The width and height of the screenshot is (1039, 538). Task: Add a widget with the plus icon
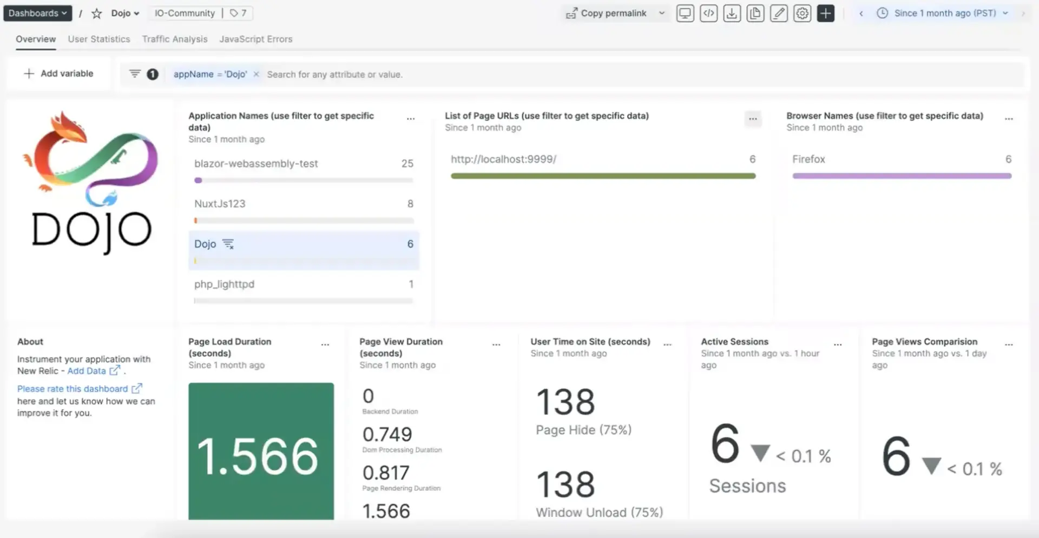point(825,14)
